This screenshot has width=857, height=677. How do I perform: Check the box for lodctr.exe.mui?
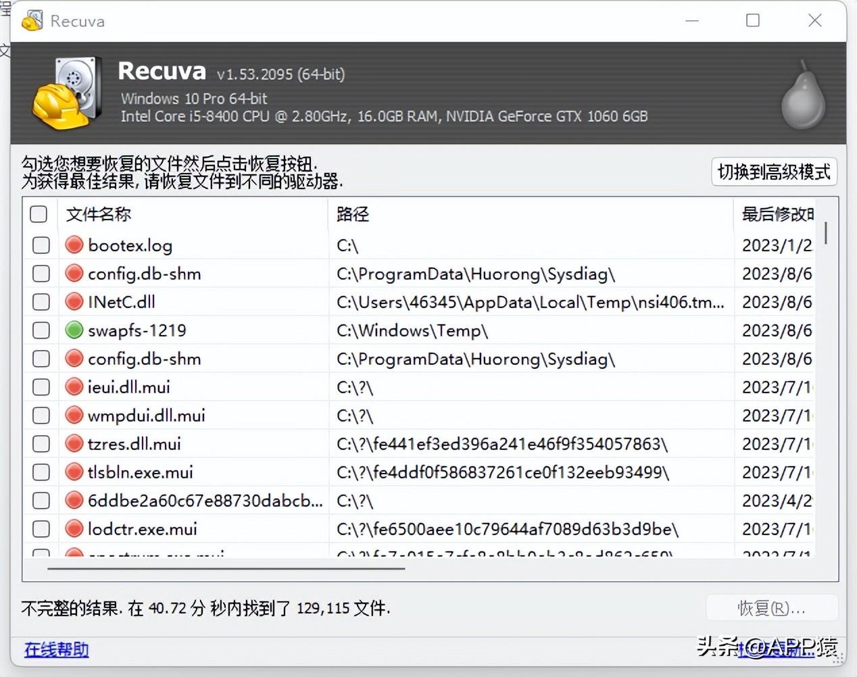pyautogui.click(x=41, y=528)
